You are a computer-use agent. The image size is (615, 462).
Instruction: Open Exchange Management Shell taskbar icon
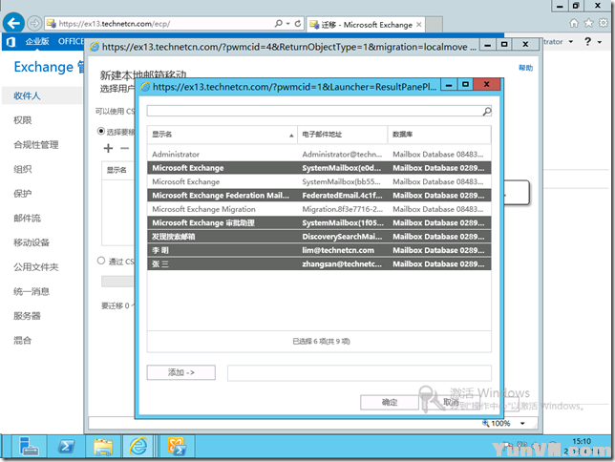177,447
